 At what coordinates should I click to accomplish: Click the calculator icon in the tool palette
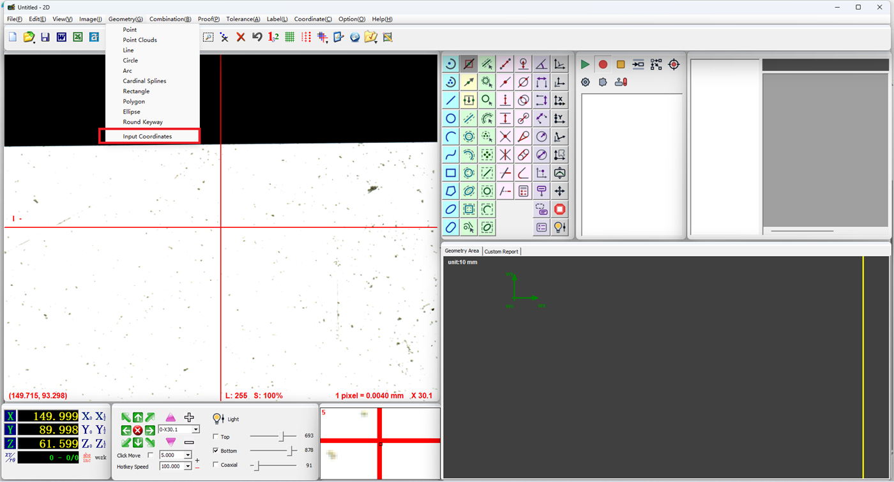click(x=524, y=191)
